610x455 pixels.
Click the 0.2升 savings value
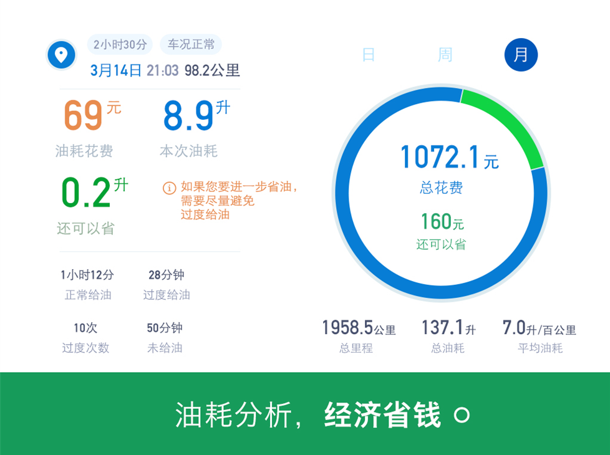95,192
